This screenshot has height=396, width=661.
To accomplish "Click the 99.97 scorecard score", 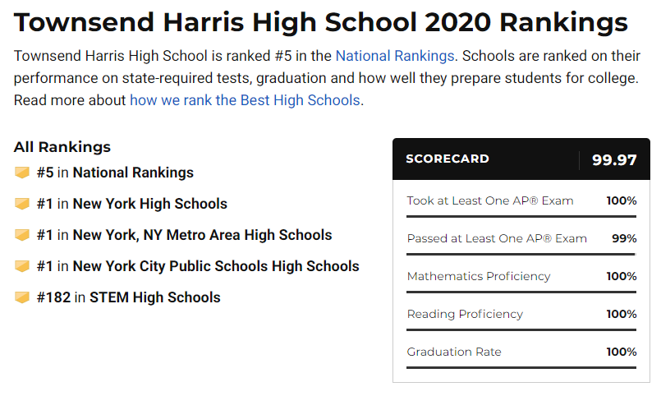I will click(x=614, y=160).
